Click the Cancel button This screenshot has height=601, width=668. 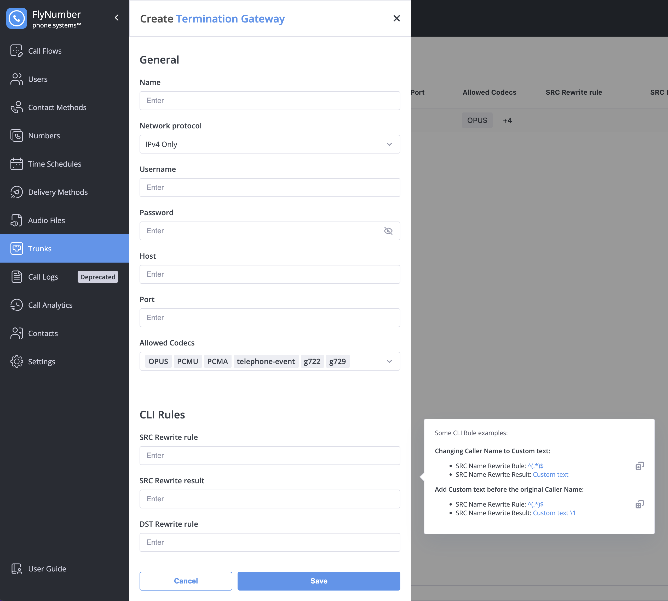coord(186,581)
